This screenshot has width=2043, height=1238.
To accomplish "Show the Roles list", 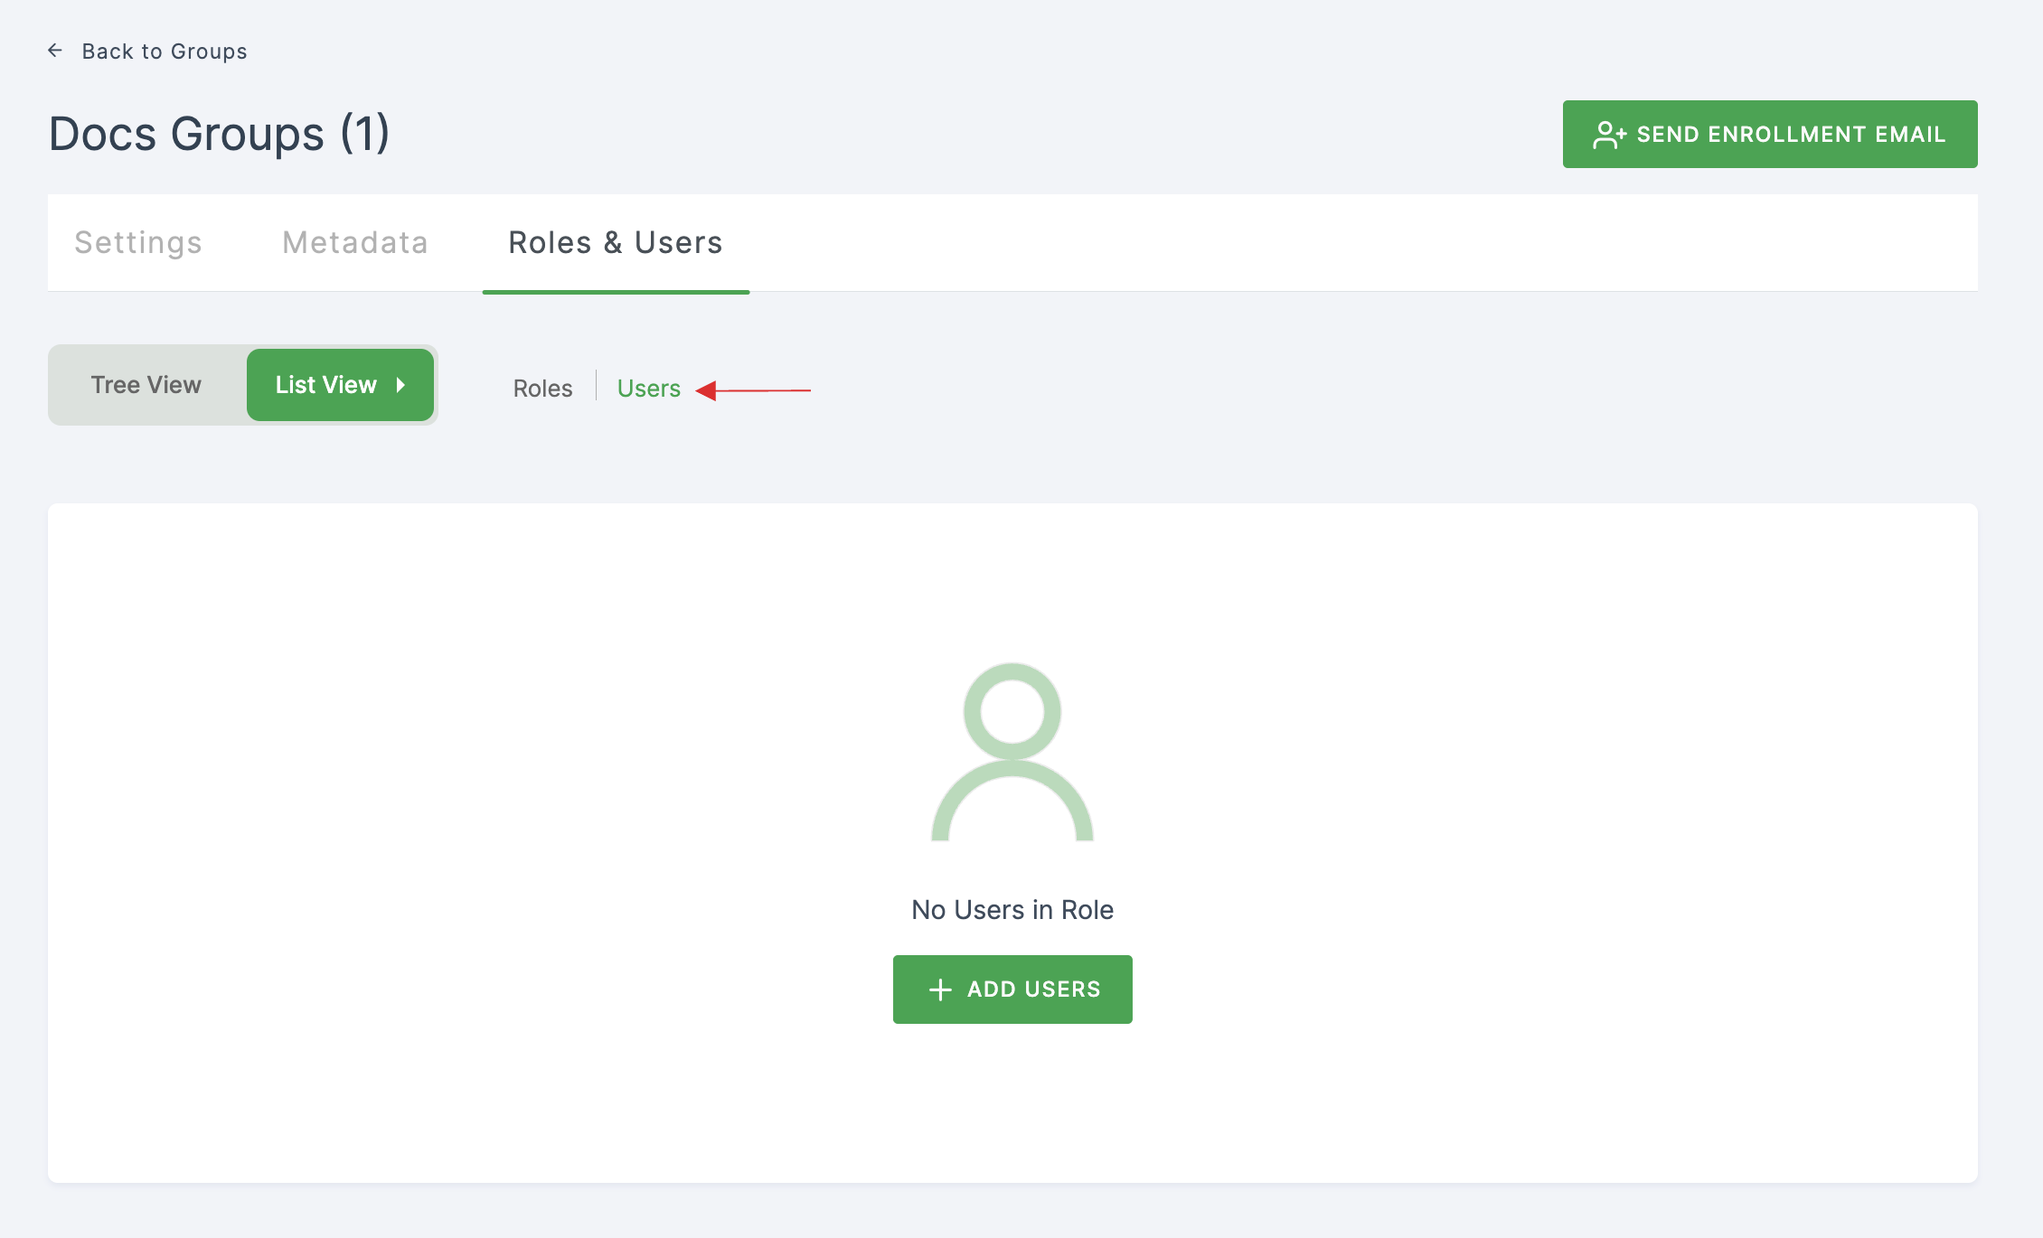I will [542, 389].
